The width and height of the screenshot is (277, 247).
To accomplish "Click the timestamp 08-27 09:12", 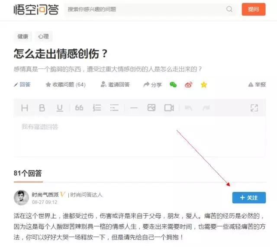I will (45, 202).
